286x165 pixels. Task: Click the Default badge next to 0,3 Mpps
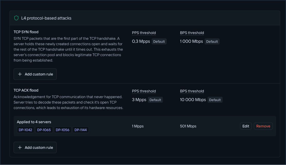[159, 41]
